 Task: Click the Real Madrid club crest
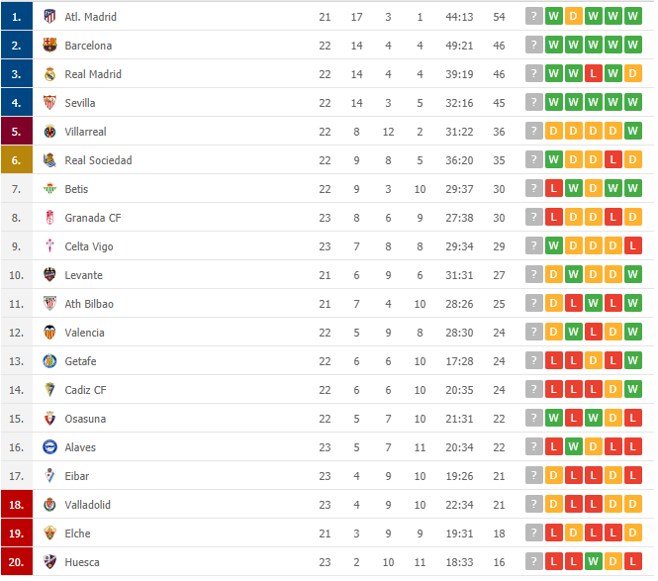[x=49, y=74]
